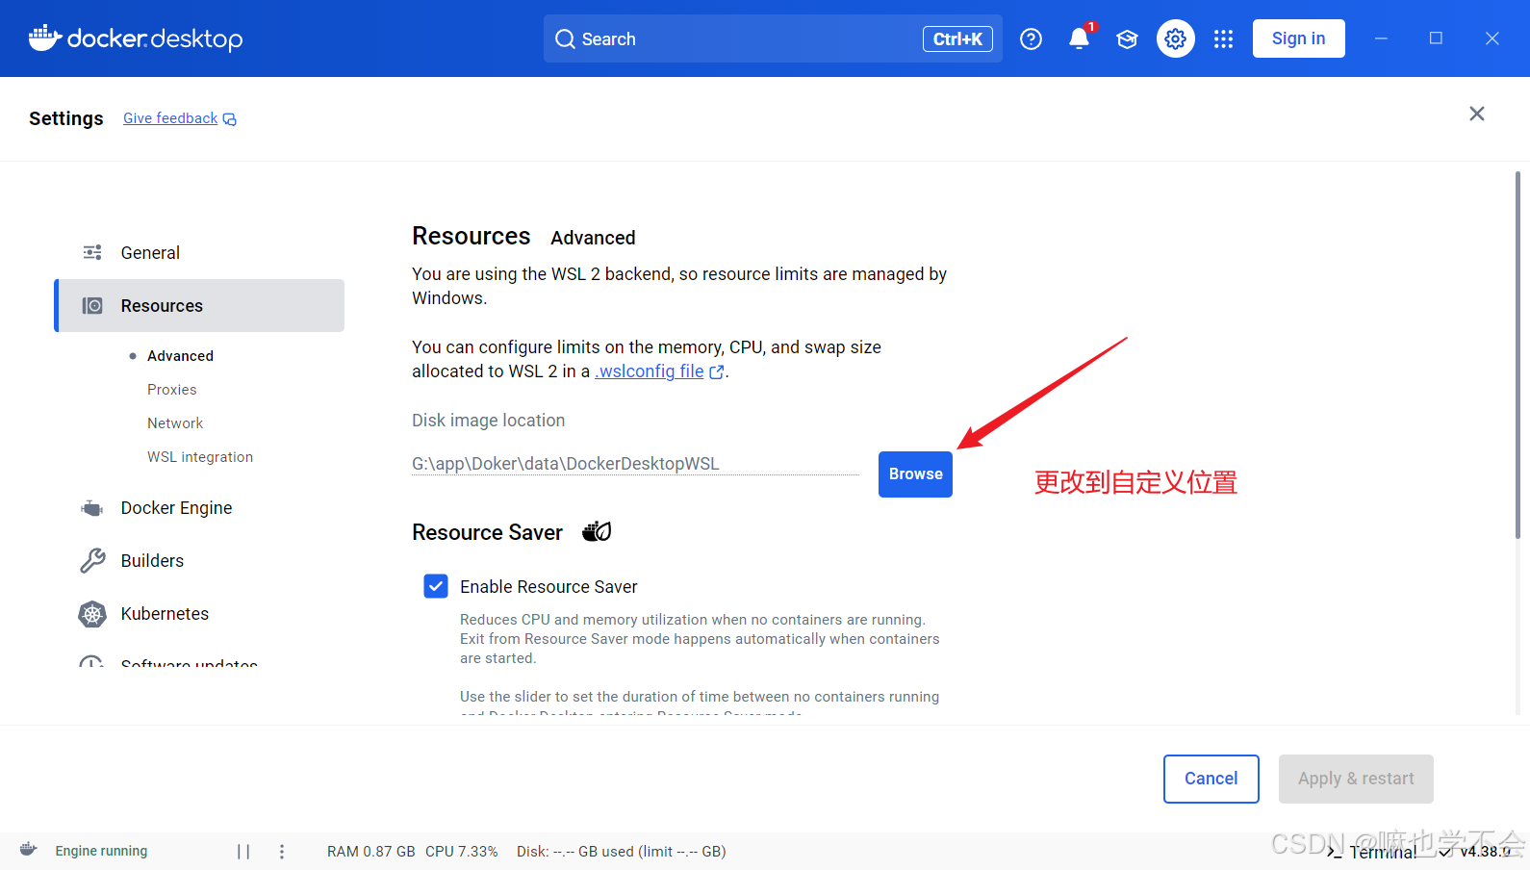This screenshot has height=870, width=1530.
Task: Open the Terminal in the status bar
Action: (x=1372, y=852)
